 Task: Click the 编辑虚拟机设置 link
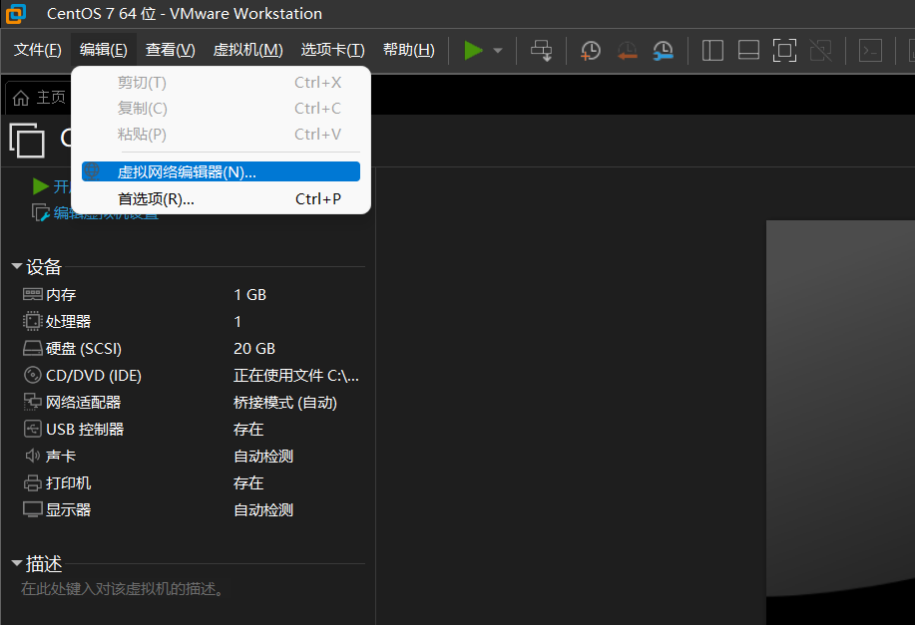pos(106,212)
